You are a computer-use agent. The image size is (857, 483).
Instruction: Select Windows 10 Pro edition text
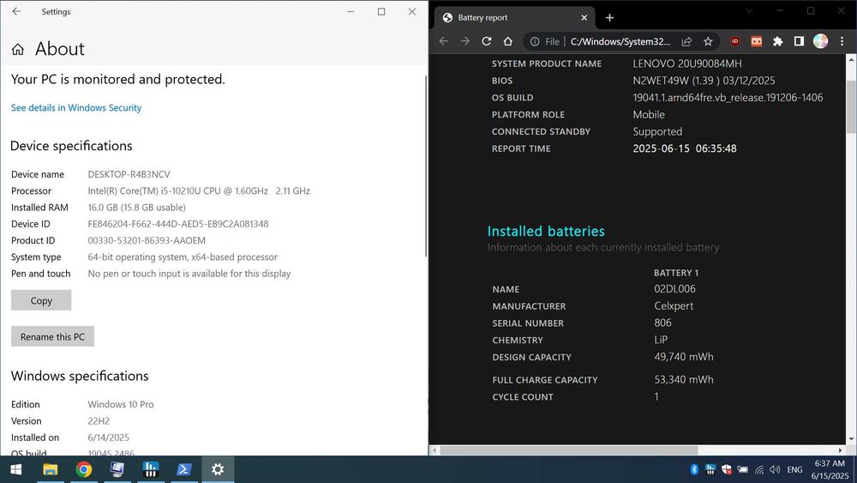121,404
